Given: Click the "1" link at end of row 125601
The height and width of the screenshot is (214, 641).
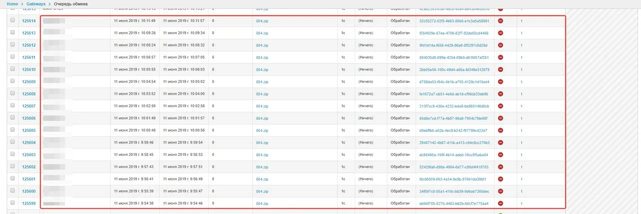Looking at the screenshot, I should [x=521, y=179].
